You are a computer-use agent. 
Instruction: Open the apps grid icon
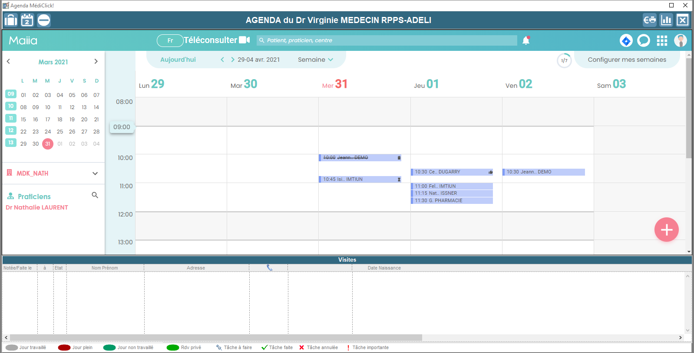tap(662, 40)
